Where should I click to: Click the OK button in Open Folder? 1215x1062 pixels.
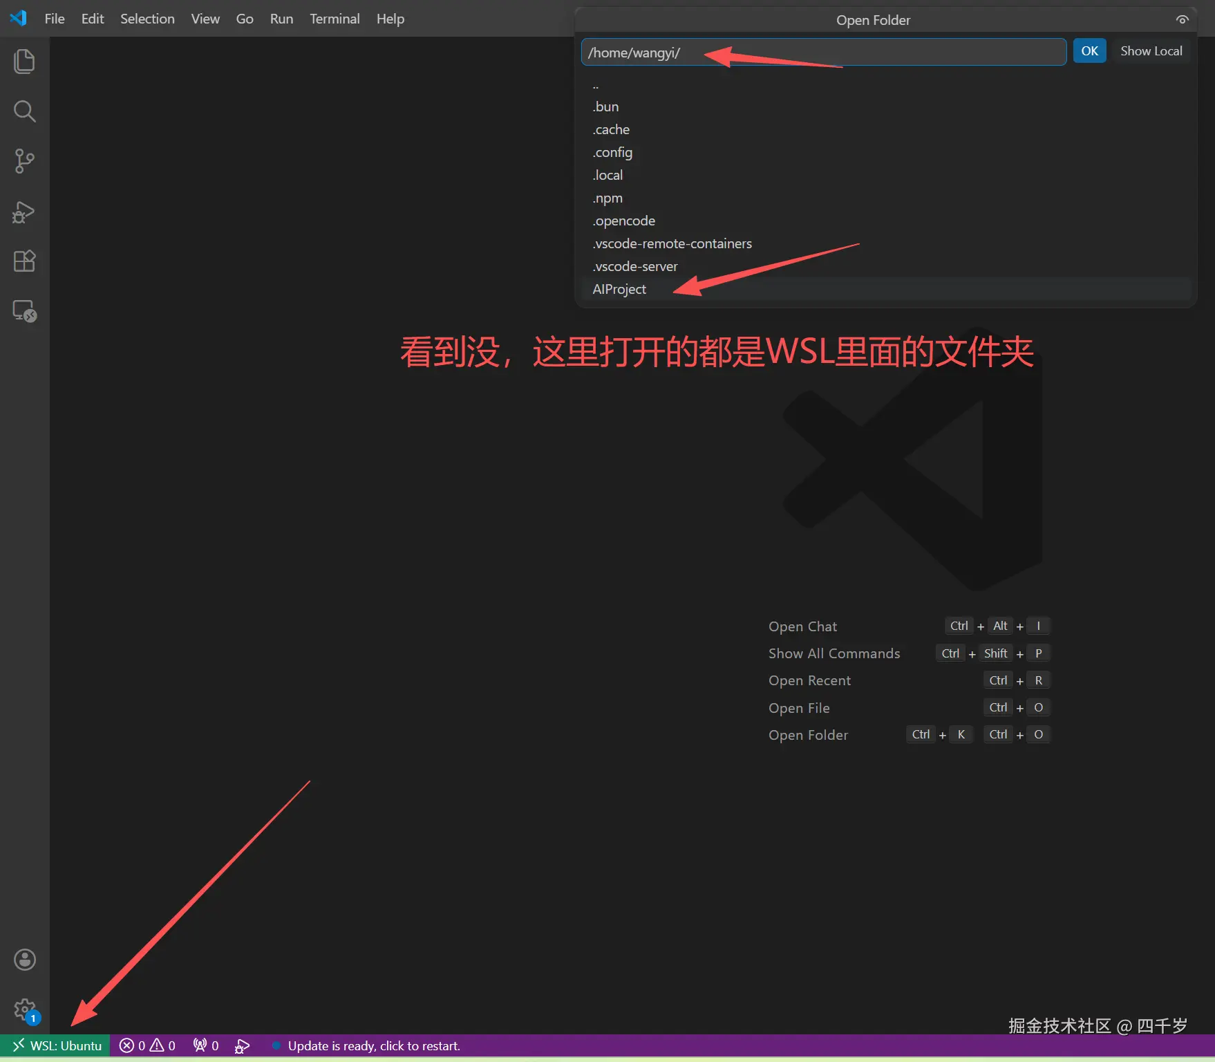(1089, 51)
